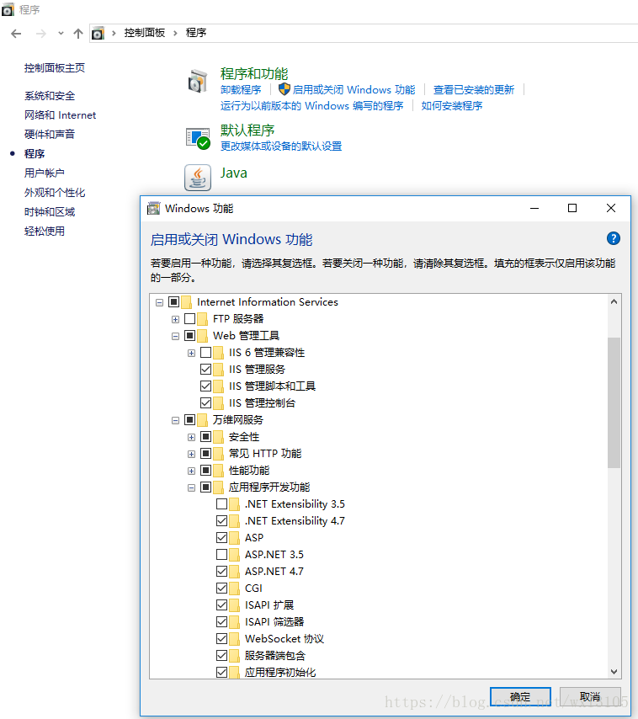638x719 pixels.
Task: Check the ASP.NET 3.5 checkbox
Action: pyautogui.click(x=222, y=554)
